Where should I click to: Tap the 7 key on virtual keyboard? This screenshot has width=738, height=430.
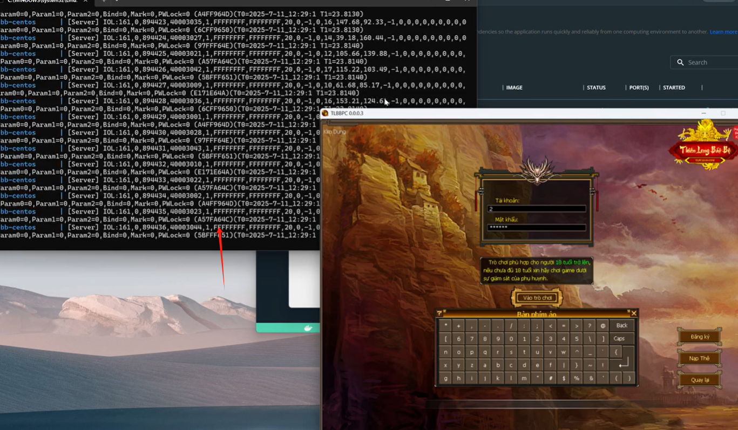point(472,339)
